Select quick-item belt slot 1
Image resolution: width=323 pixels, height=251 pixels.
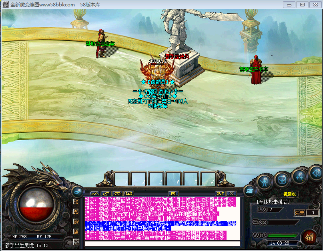122,179
